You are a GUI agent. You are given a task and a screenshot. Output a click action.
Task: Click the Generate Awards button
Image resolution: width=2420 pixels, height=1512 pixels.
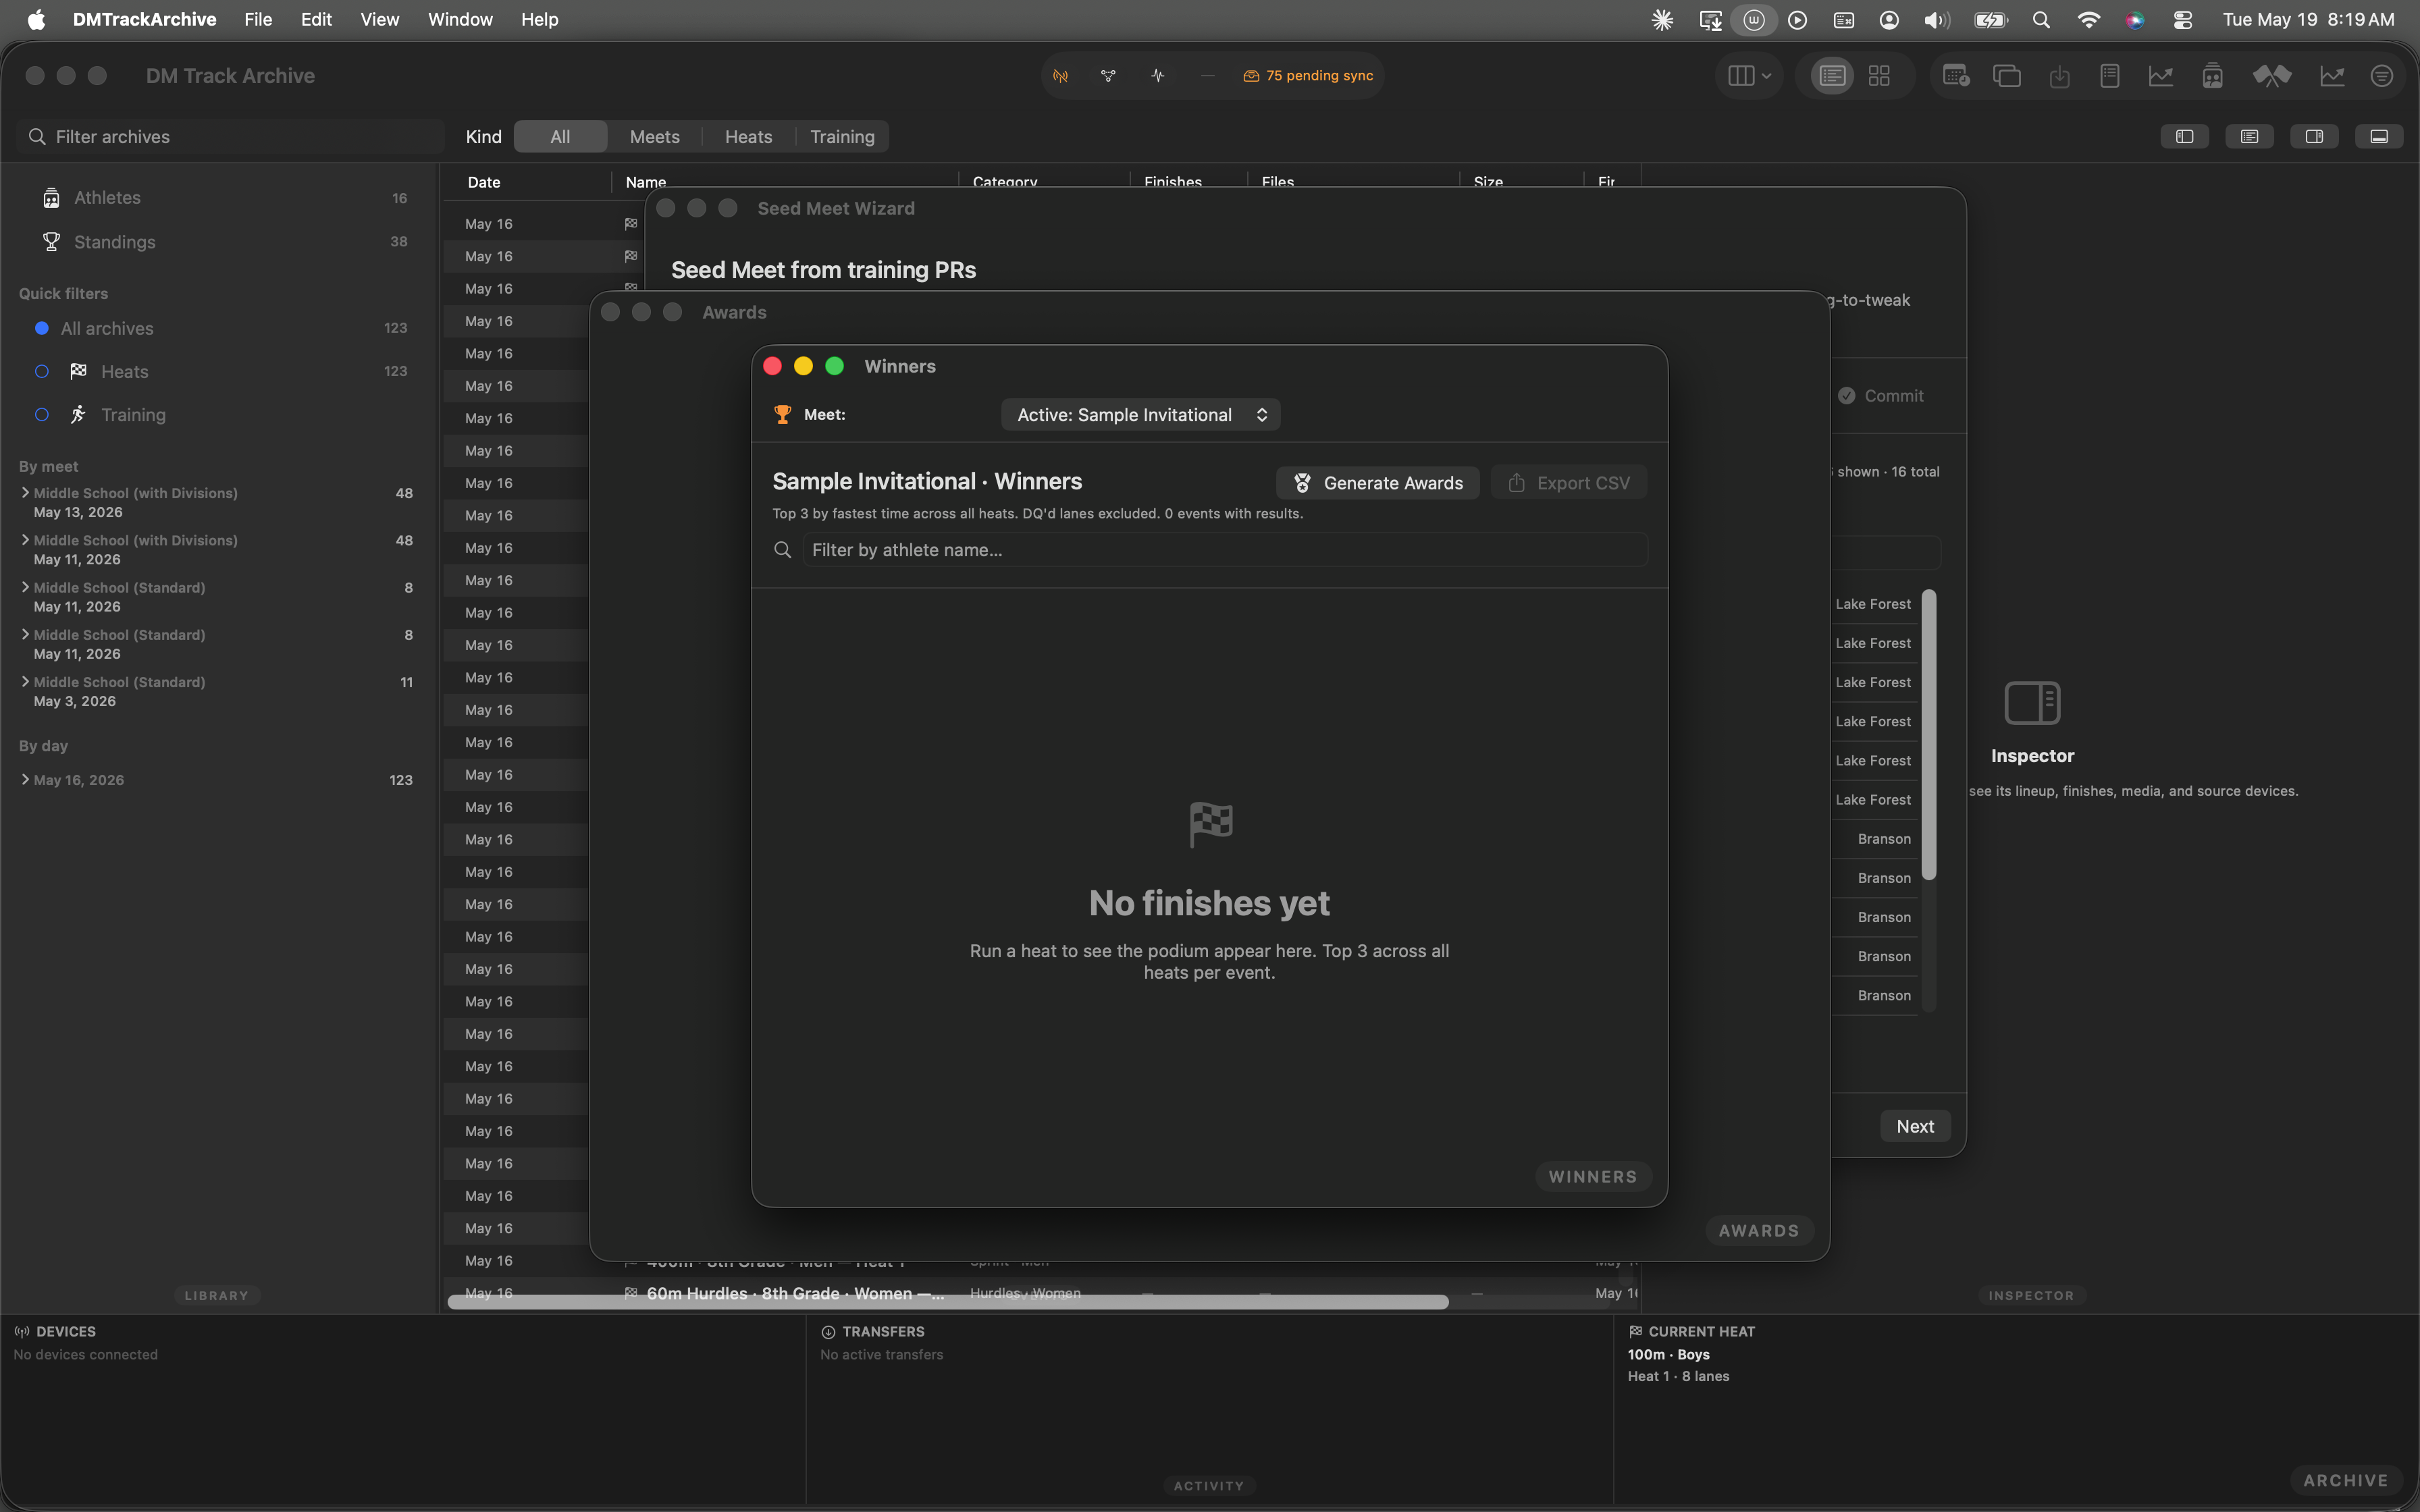pyautogui.click(x=1377, y=483)
